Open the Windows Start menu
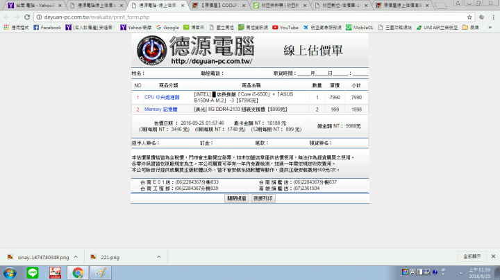 point(10,273)
